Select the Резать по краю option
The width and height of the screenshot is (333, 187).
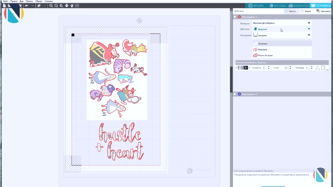(x=282, y=55)
